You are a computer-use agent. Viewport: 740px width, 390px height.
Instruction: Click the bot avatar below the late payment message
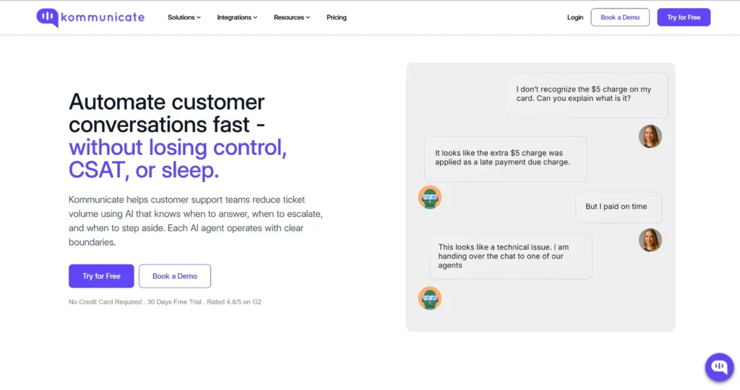[429, 198]
